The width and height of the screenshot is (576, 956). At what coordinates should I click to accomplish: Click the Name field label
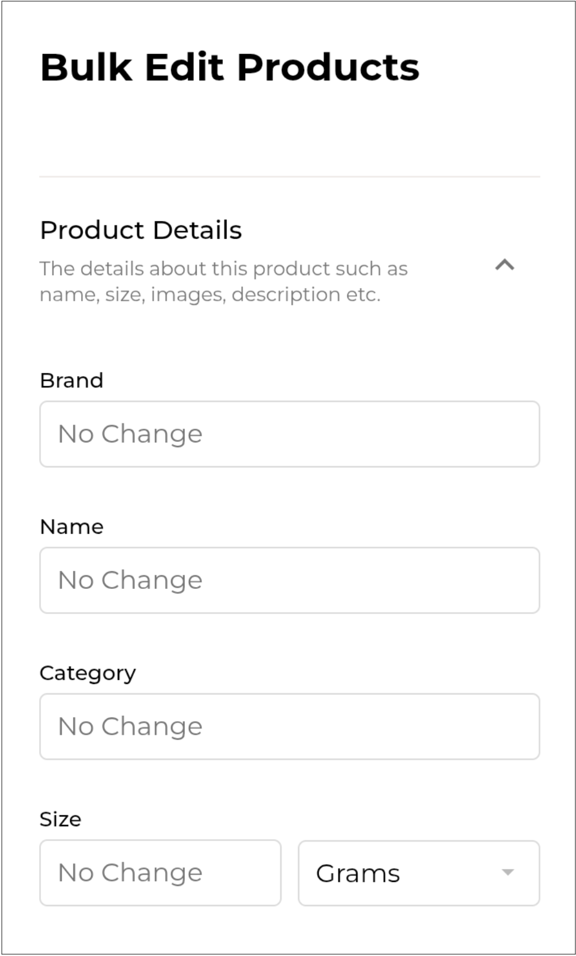71,527
